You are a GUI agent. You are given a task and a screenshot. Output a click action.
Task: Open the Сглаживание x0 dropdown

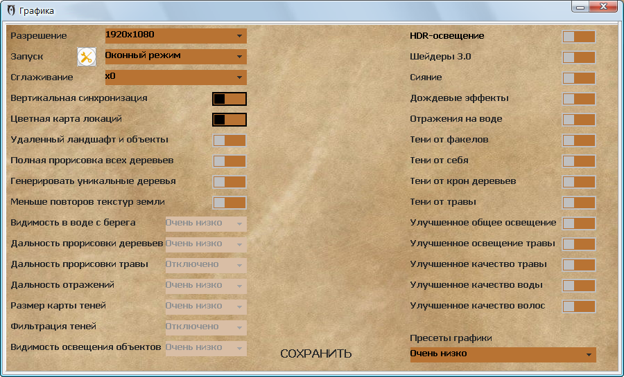[175, 77]
